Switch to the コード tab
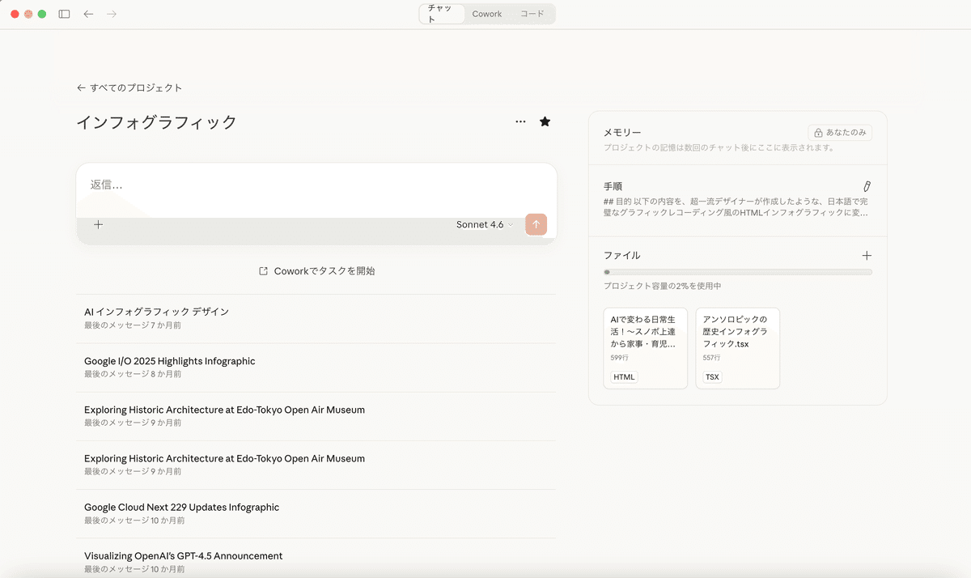The image size is (971, 578). coord(532,14)
